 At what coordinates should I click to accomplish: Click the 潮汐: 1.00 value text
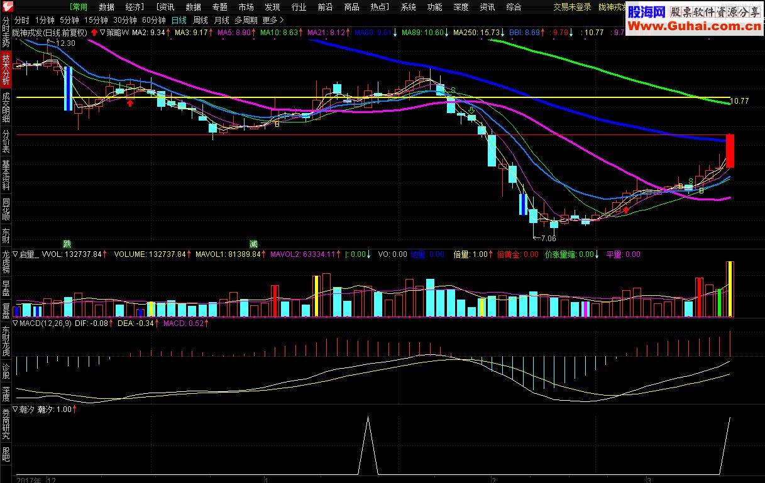point(55,410)
